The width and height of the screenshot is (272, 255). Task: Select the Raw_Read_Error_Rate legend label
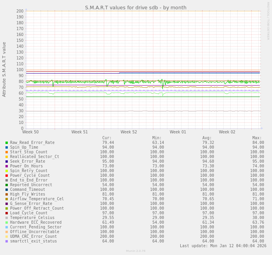point(32,142)
